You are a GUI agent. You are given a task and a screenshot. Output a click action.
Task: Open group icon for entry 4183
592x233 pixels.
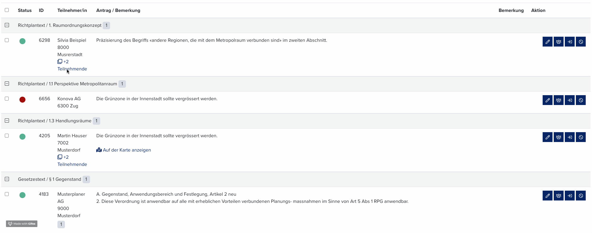[558, 196]
